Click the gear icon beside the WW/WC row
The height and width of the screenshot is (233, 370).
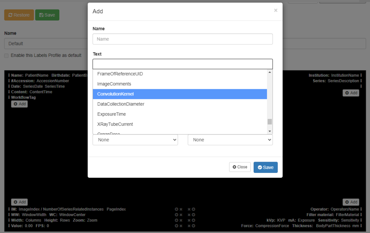click(176, 215)
